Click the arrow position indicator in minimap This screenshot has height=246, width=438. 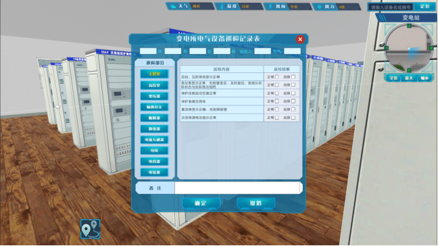[x=409, y=49]
